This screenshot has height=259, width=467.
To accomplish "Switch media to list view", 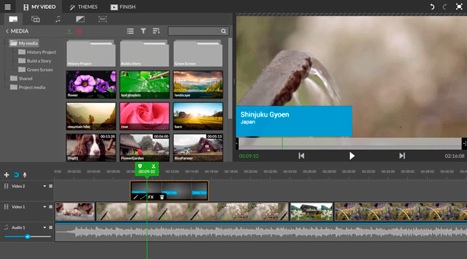I will tap(130, 31).
